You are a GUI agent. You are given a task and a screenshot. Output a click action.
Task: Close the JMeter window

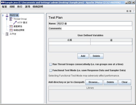point(133,2)
